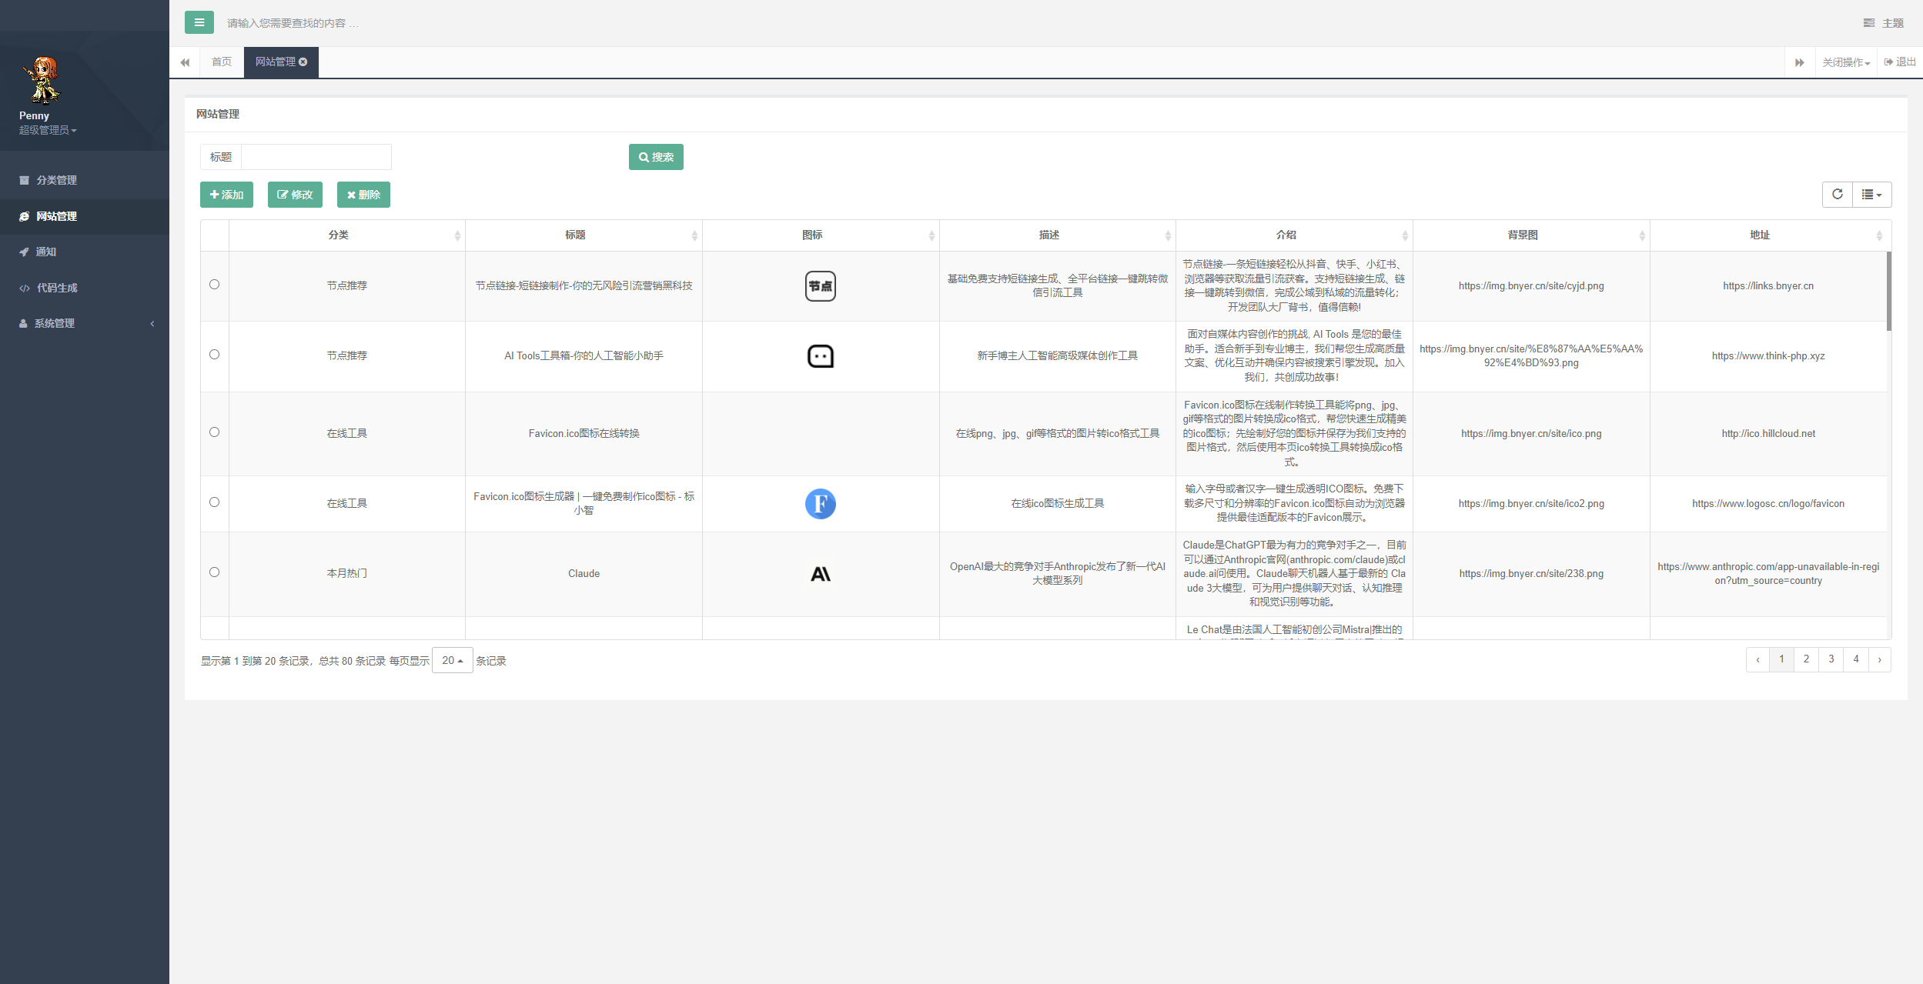Switch to the 首页 tab

tap(222, 62)
